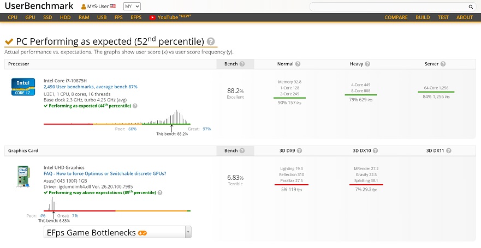Open the SSD menu
This screenshot has width=481, height=248.
tap(47, 17)
